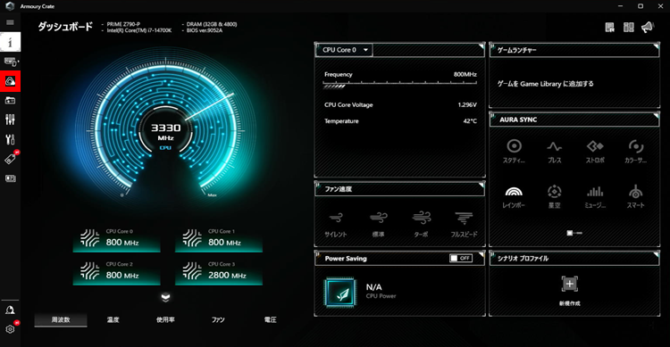Open User Center profile icon
Image resolution: width=670 pixels, height=347 pixels.
point(10,310)
